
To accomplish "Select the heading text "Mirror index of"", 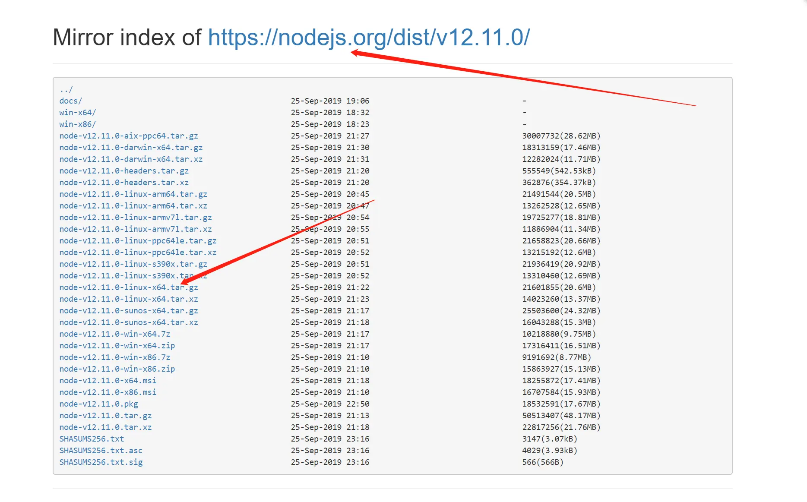I will (x=127, y=38).
